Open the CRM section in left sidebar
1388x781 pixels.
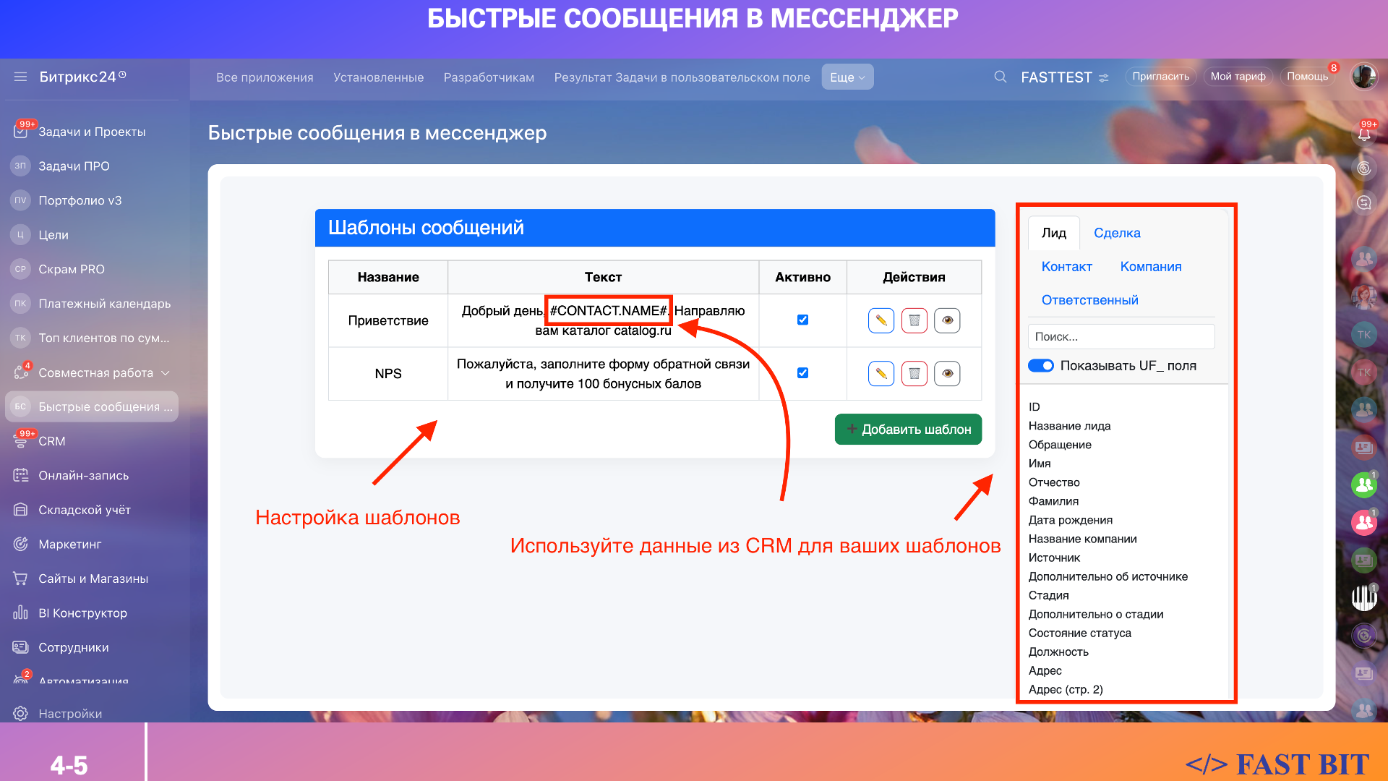point(51,441)
